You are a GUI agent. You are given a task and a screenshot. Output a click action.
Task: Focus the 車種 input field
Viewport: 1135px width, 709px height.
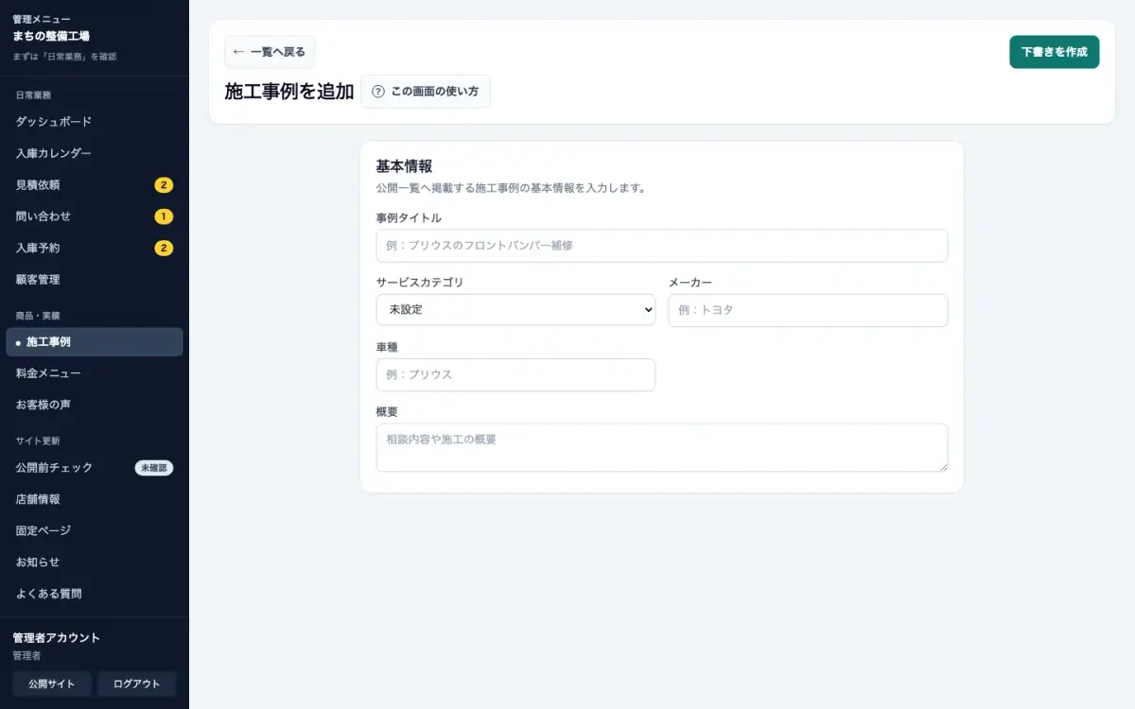(x=515, y=374)
